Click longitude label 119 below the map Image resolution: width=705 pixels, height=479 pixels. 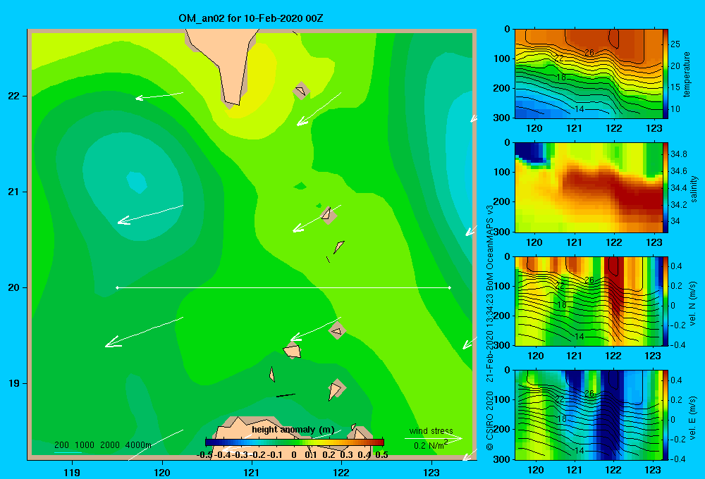coord(72,472)
